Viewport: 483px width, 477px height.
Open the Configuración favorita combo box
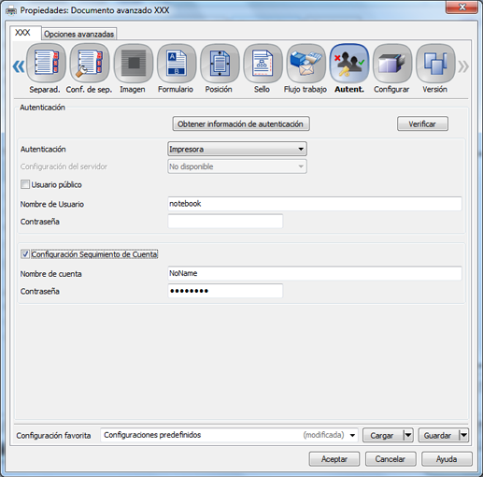tap(229, 435)
